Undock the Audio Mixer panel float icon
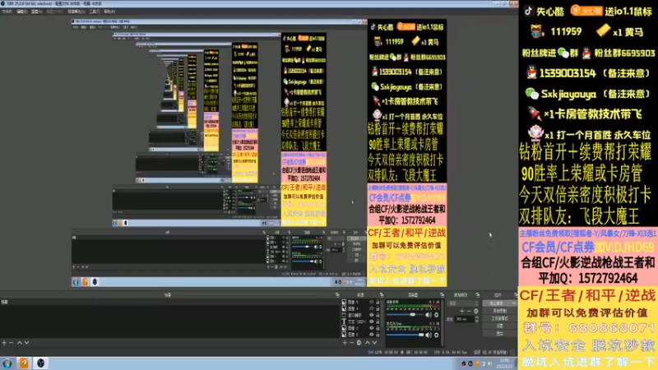This screenshot has width=658, height=370. point(442,295)
